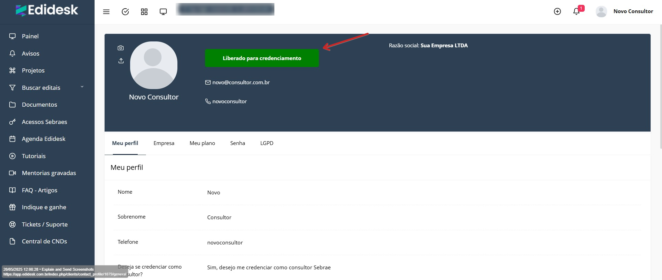Click the hamburger menu icon
Screen dimensions: 662x280
tap(106, 12)
